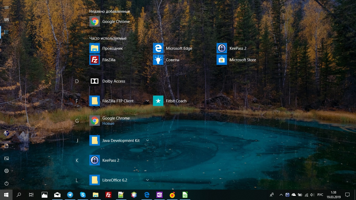The width and height of the screenshot is (356, 200).
Task: Jump to letter G index header
Action: coord(77,121)
